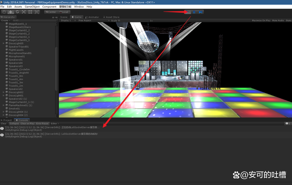
Task: Open the Display 1 dropdown
Action: click(67, 21)
